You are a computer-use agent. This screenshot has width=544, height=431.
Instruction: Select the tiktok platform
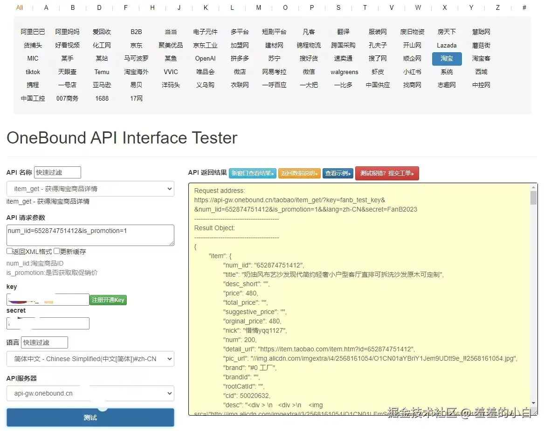pyautogui.click(x=33, y=72)
